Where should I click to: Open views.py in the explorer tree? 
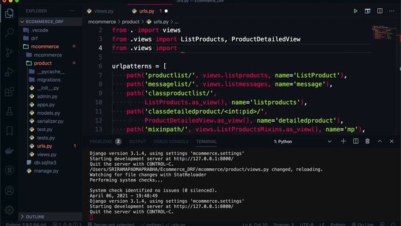pyautogui.click(x=46, y=154)
